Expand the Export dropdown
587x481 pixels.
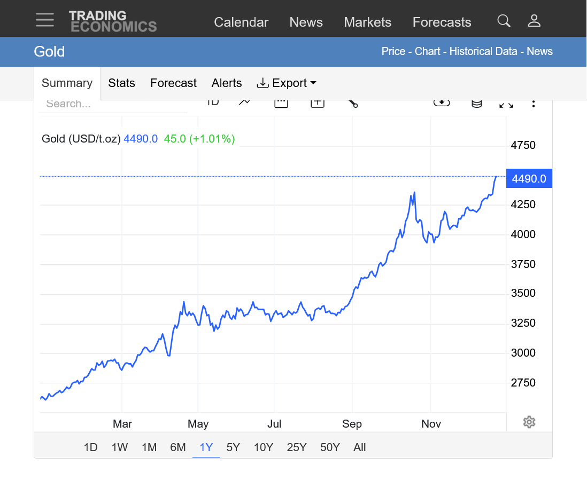pos(287,83)
